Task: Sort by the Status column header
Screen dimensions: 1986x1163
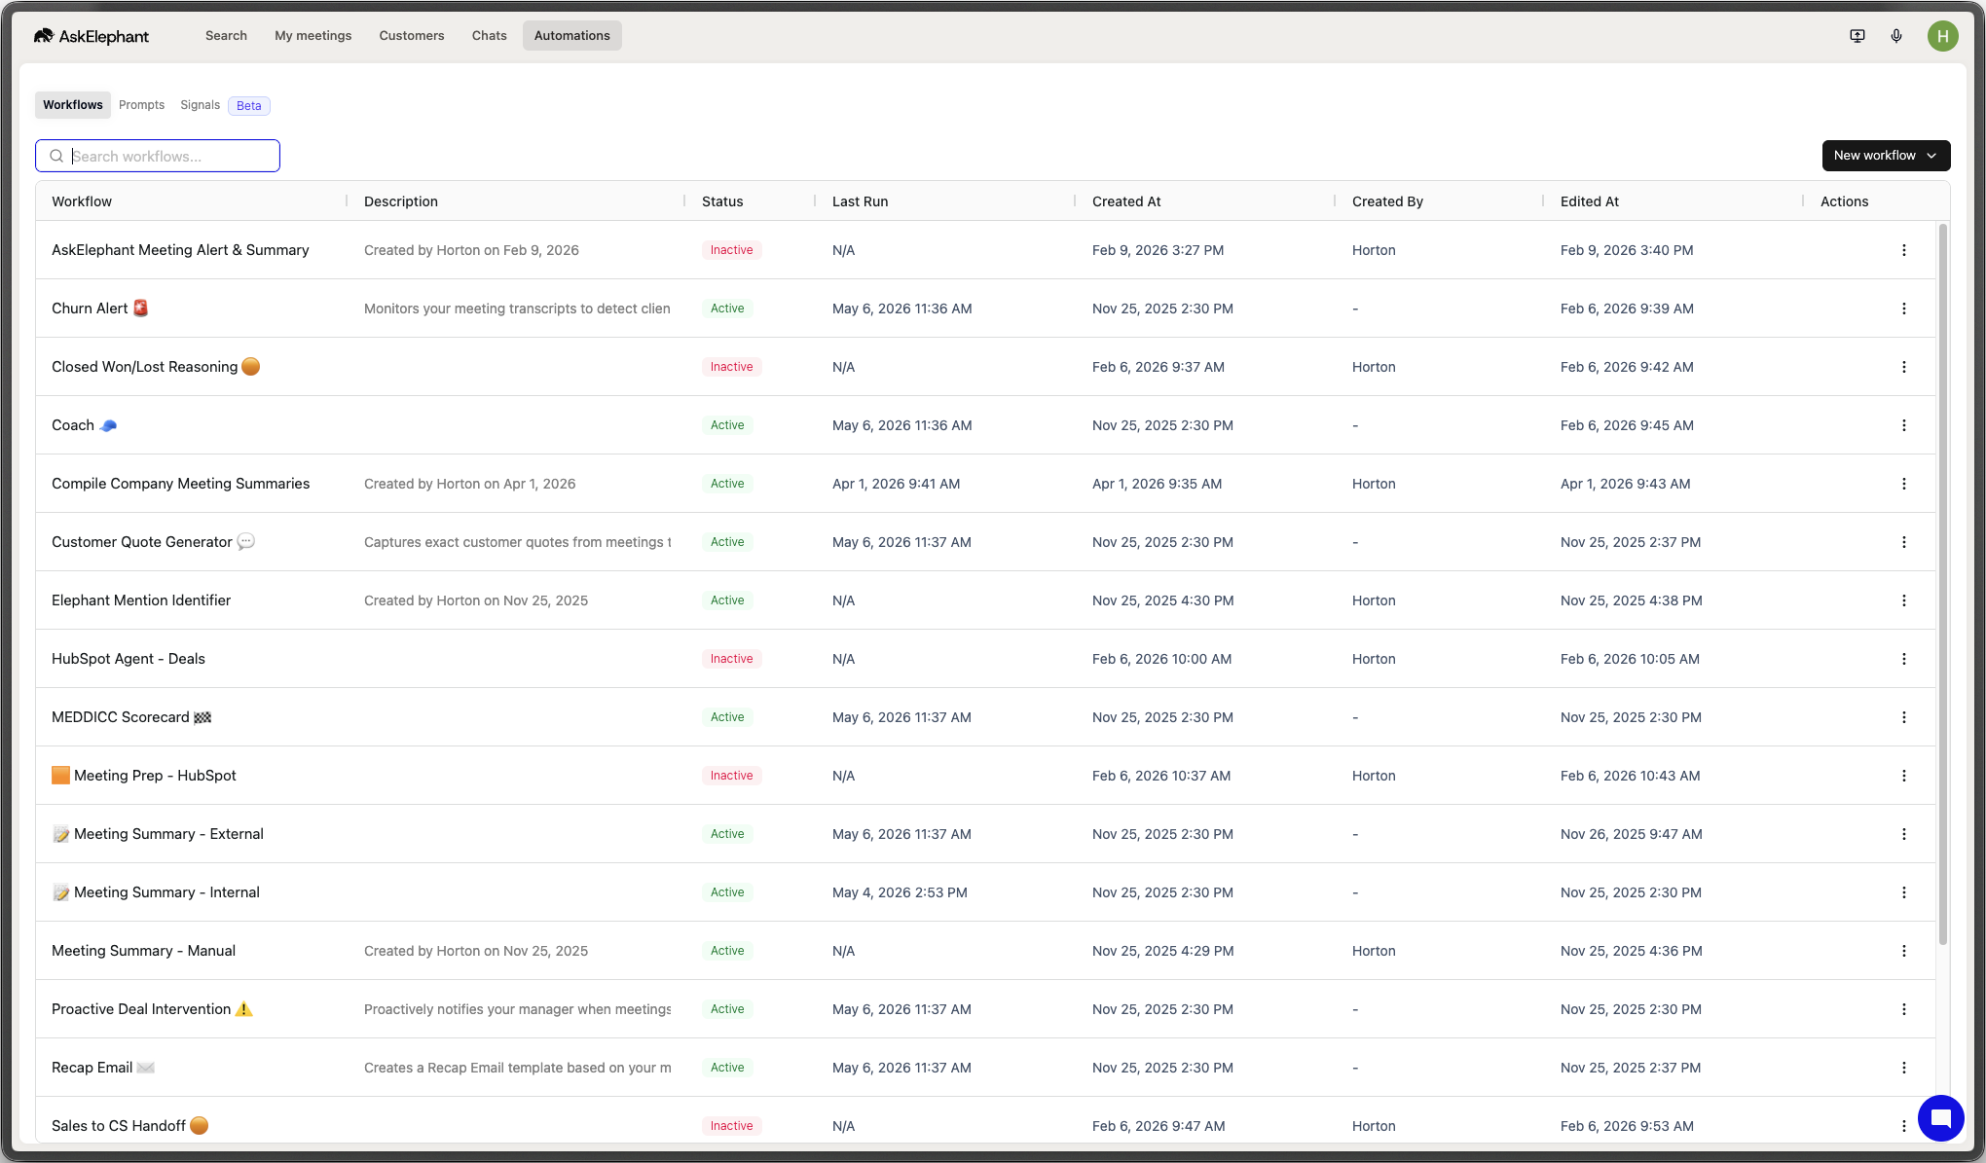Action: 722,201
